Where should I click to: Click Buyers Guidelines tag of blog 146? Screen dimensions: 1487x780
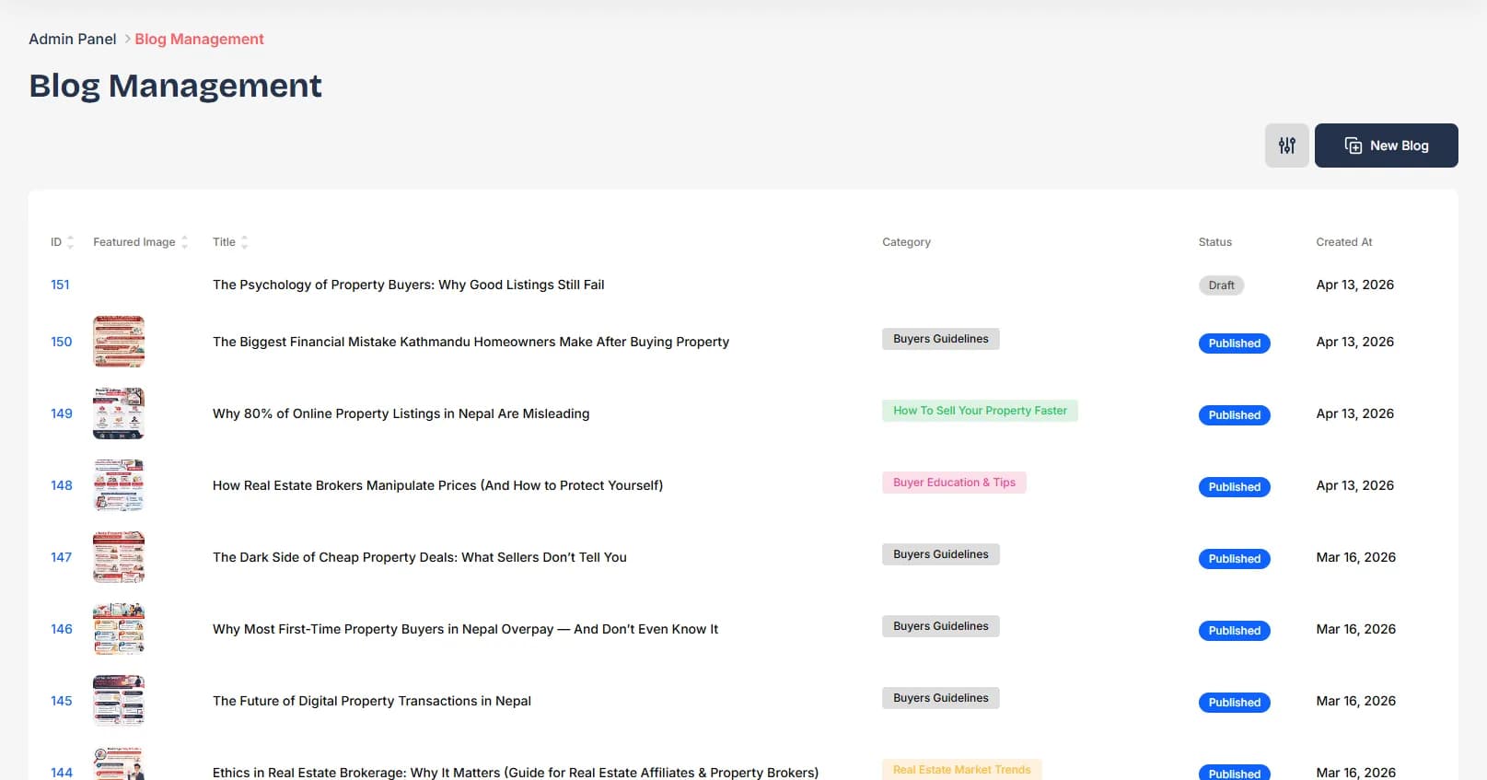pyautogui.click(x=940, y=626)
